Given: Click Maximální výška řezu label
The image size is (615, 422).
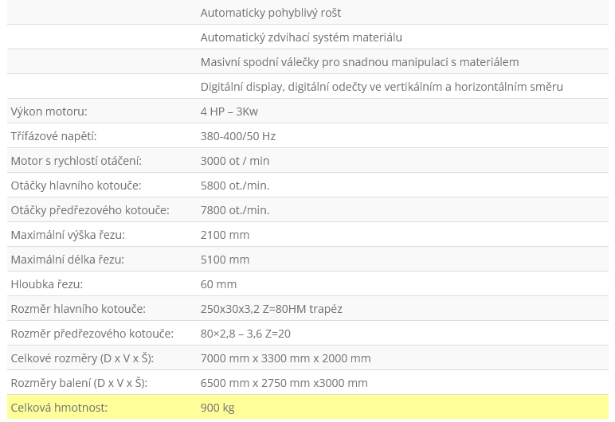Looking at the screenshot, I should click(x=68, y=235).
